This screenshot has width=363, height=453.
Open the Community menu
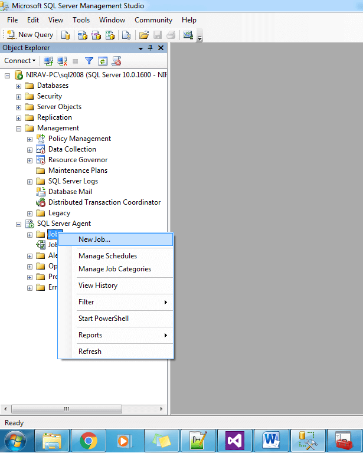click(153, 20)
